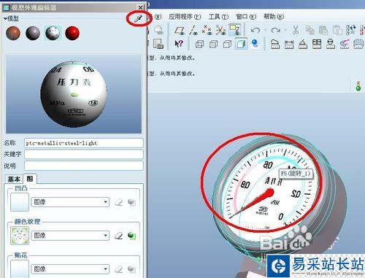The width and height of the screenshot is (365, 278).
Task: Click the appearance preview sphere
Action: click(74, 94)
